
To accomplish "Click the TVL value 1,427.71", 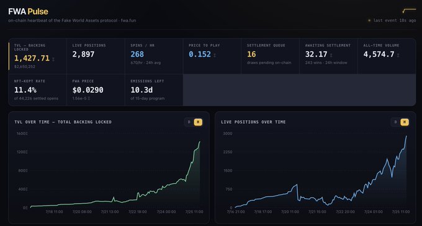I will (32, 58).
